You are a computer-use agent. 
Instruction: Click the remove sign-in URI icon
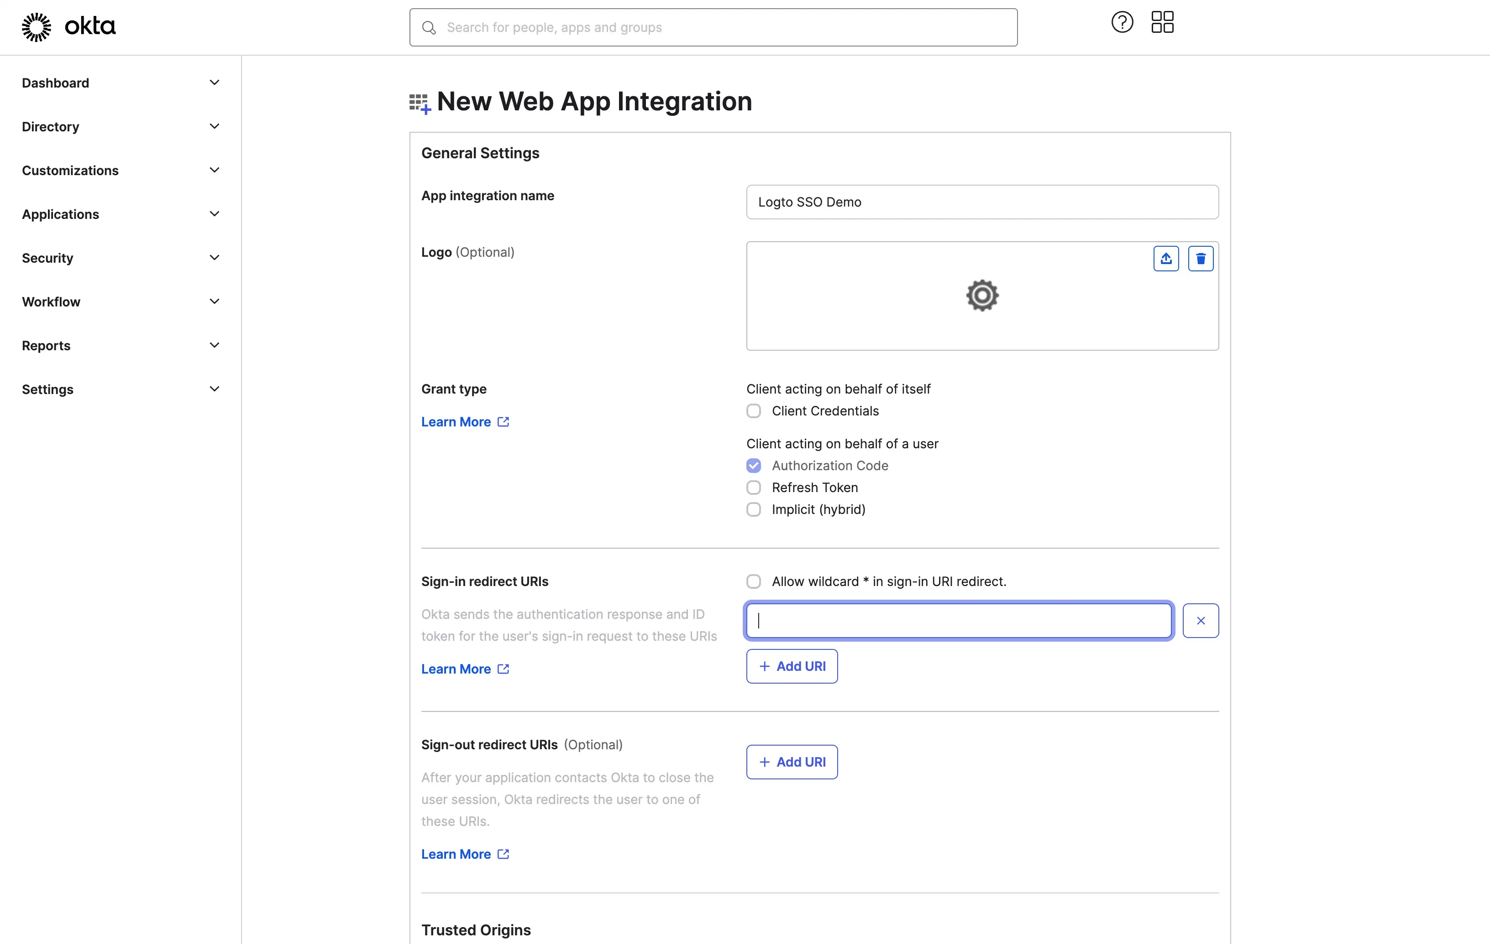(1201, 621)
